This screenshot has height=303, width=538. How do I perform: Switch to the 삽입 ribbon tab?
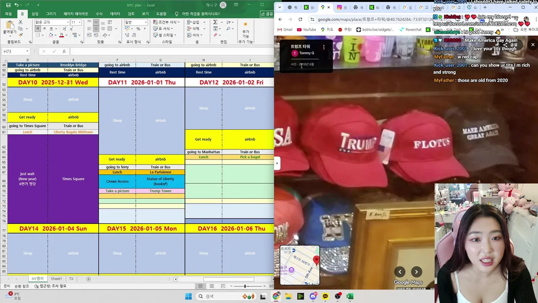point(35,14)
